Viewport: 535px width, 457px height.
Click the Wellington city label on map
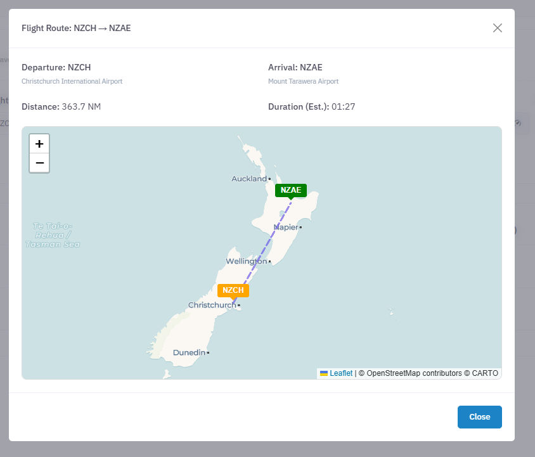coord(247,261)
